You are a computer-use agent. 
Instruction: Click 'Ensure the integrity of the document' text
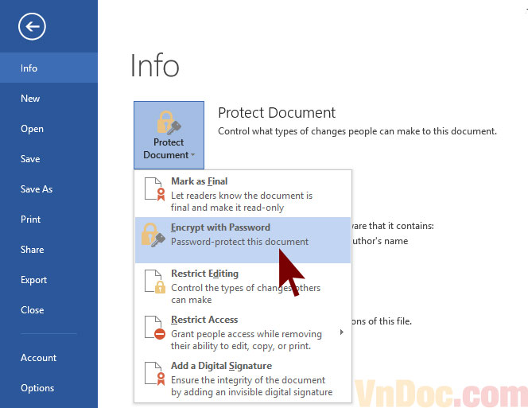(x=248, y=380)
